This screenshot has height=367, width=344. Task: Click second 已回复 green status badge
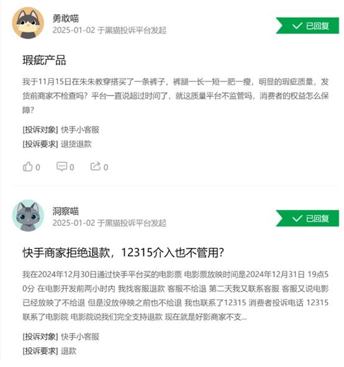point(307,219)
